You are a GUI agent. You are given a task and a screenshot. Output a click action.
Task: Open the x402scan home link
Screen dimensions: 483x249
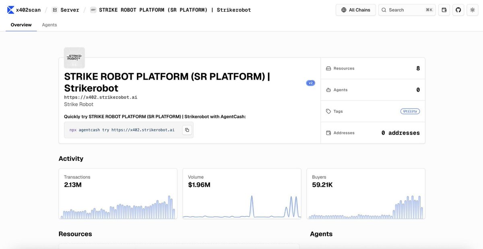pyautogui.click(x=24, y=10)
